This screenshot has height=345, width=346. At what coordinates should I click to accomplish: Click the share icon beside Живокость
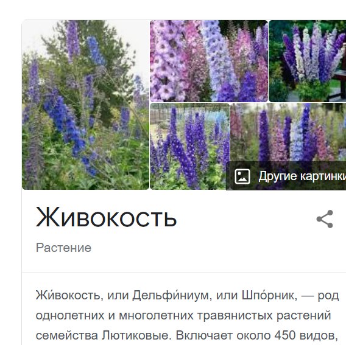tap(325, 219)
